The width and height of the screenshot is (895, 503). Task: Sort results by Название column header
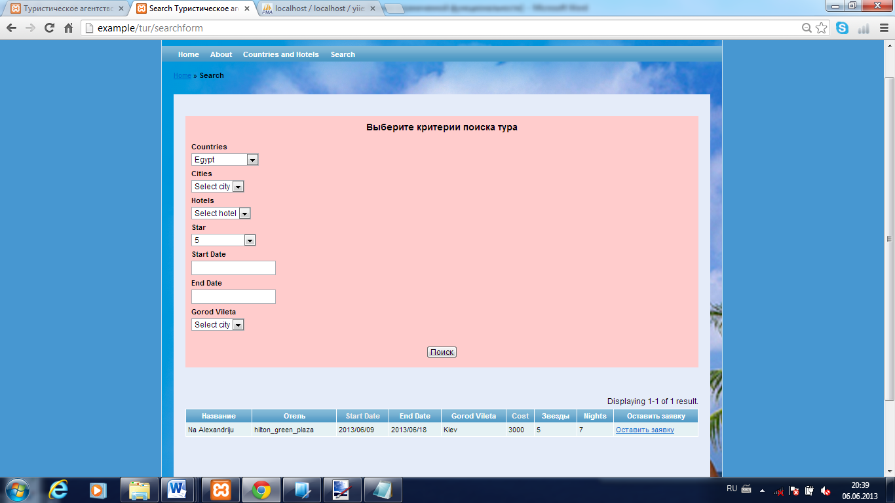point(219,416)
